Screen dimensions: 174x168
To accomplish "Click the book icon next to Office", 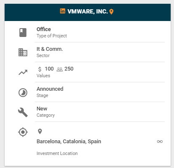I will coord(23,32).
